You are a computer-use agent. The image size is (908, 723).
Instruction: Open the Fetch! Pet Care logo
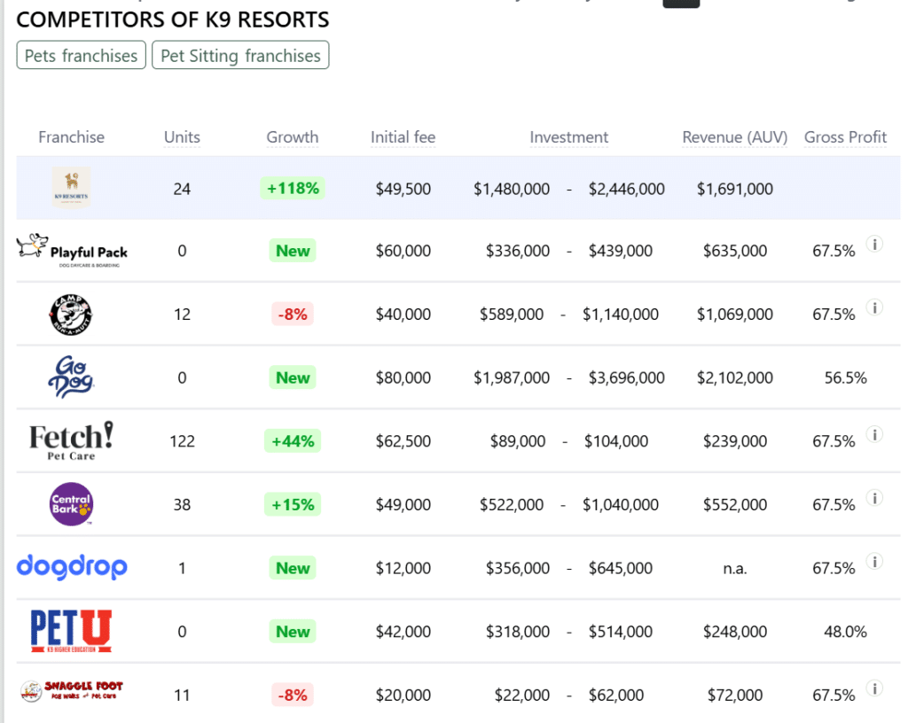point(71,440)
